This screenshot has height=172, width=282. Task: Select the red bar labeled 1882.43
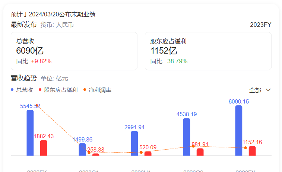coord(44,148)
